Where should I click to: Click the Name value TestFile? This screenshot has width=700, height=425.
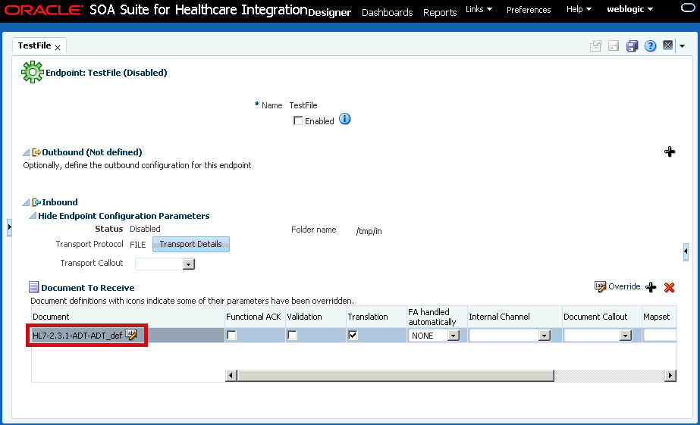303,105
